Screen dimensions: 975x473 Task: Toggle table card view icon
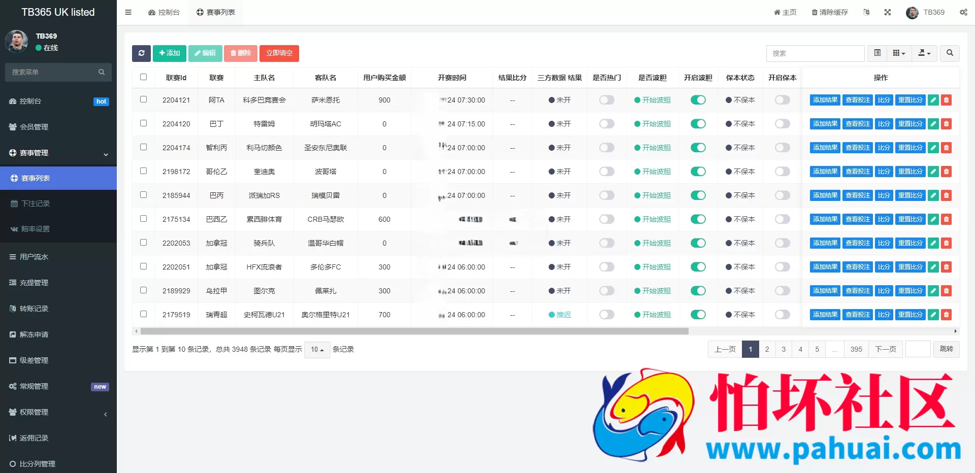tap(877, 53)
